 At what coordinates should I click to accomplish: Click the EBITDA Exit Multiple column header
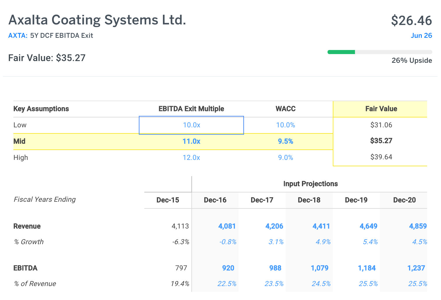[191, 109]
